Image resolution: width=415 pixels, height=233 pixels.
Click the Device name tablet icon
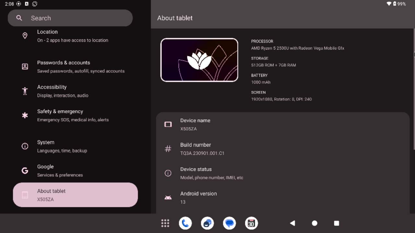[x=168, y=124]
